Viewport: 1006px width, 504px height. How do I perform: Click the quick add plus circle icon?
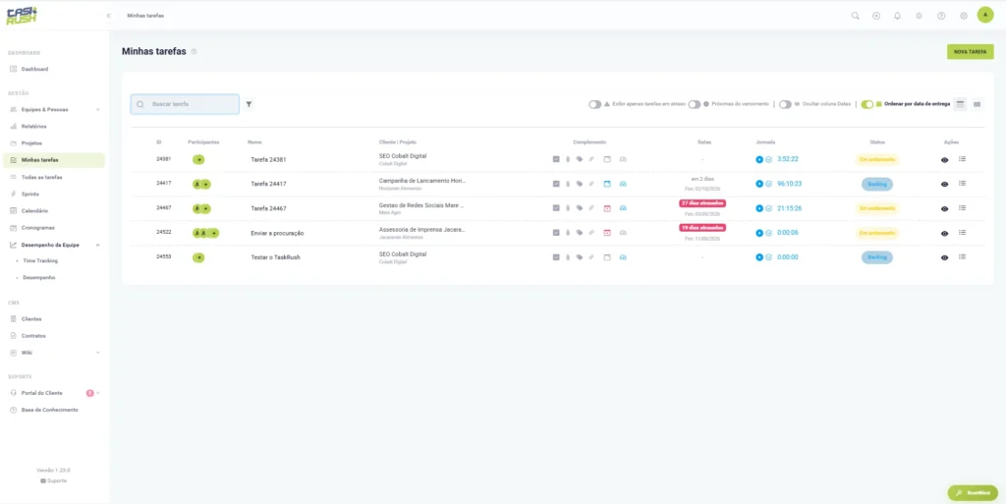876,16
